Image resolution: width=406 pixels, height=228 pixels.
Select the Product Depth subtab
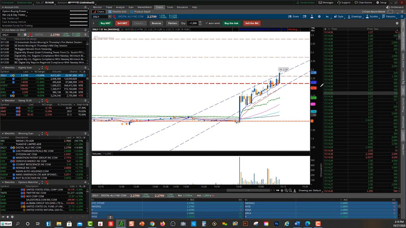pos(141,12)
